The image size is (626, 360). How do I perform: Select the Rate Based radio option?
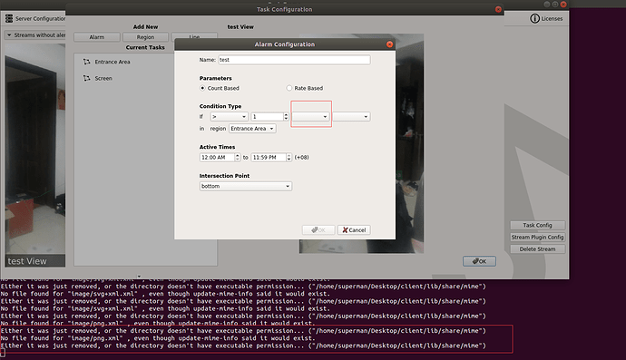point(289,88)
